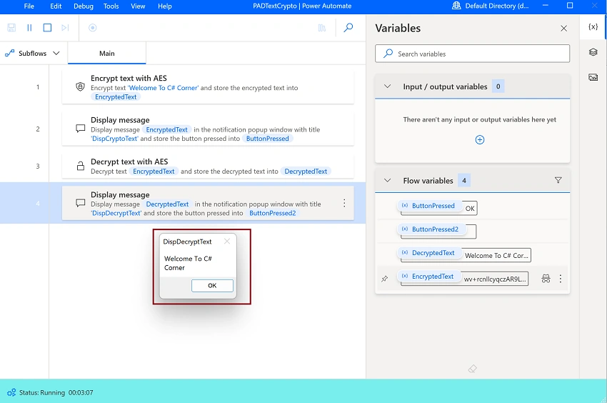The image size is (607, 403).
Task: Click the eraser clear values icon
Action: [472, 369]
